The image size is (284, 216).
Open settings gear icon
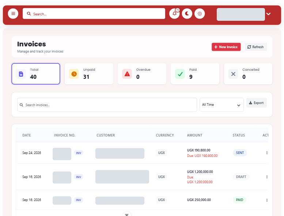point(200,13)
